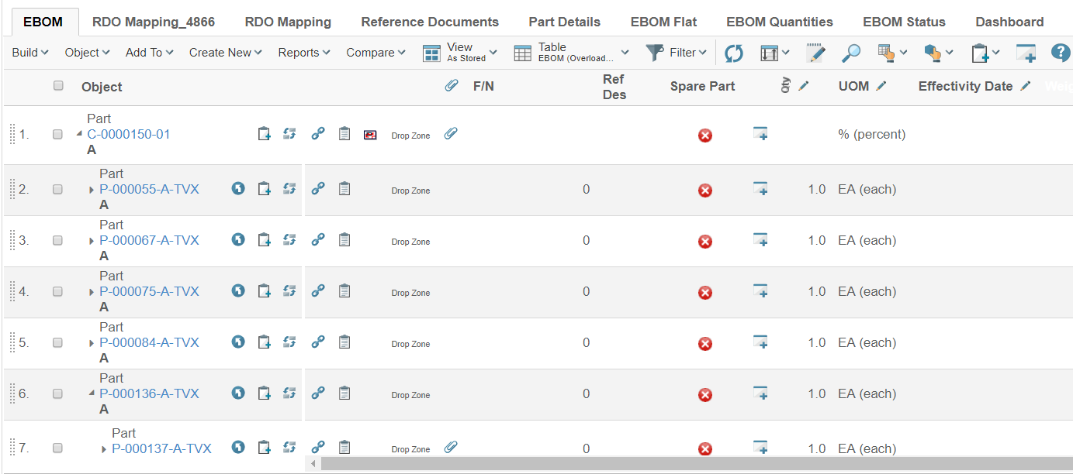This screenshot has height=474, width=1073.
Task: Expand the P-000055-A-TVX tree node
Action: 92,190
